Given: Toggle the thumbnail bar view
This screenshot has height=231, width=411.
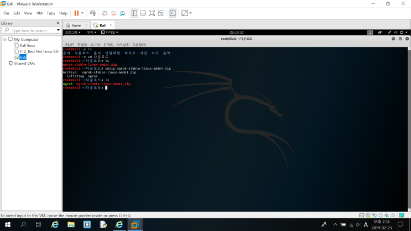Looking at the screenshot, I should click(143, 13).
